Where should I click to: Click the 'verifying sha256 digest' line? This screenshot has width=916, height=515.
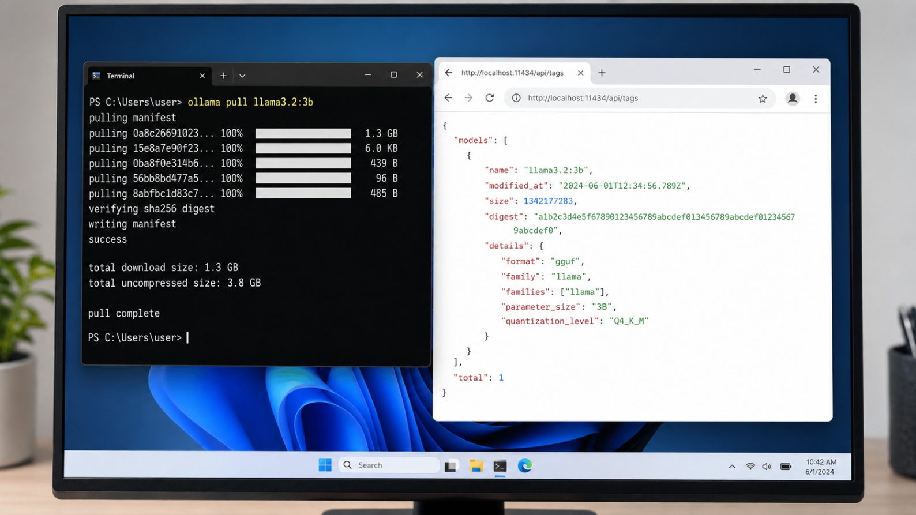pyautogui.click(x=151, y=209)
